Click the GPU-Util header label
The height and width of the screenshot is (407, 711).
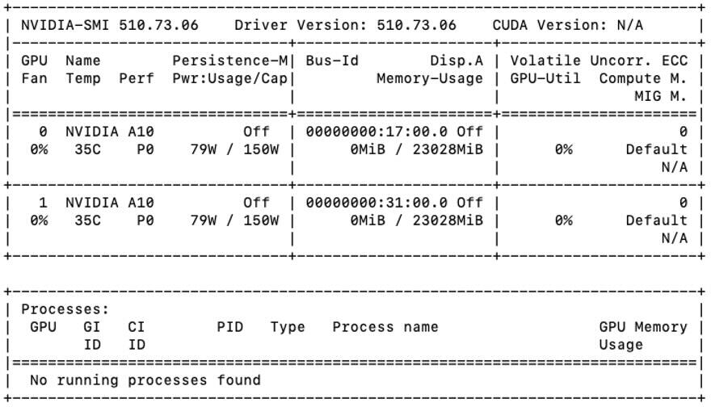click(545, 78)
